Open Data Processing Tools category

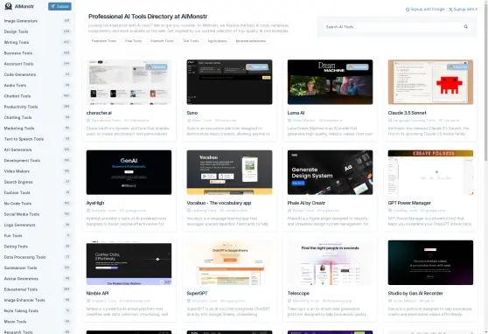37,257
